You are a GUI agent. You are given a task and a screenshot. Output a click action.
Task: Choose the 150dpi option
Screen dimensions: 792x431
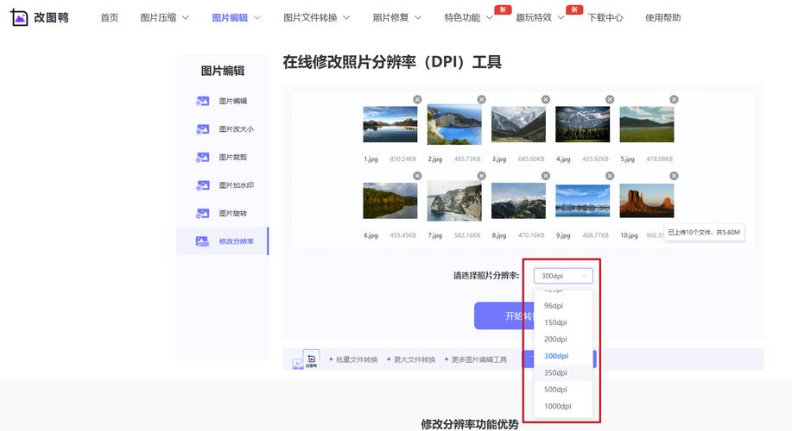tap(563, 322)
